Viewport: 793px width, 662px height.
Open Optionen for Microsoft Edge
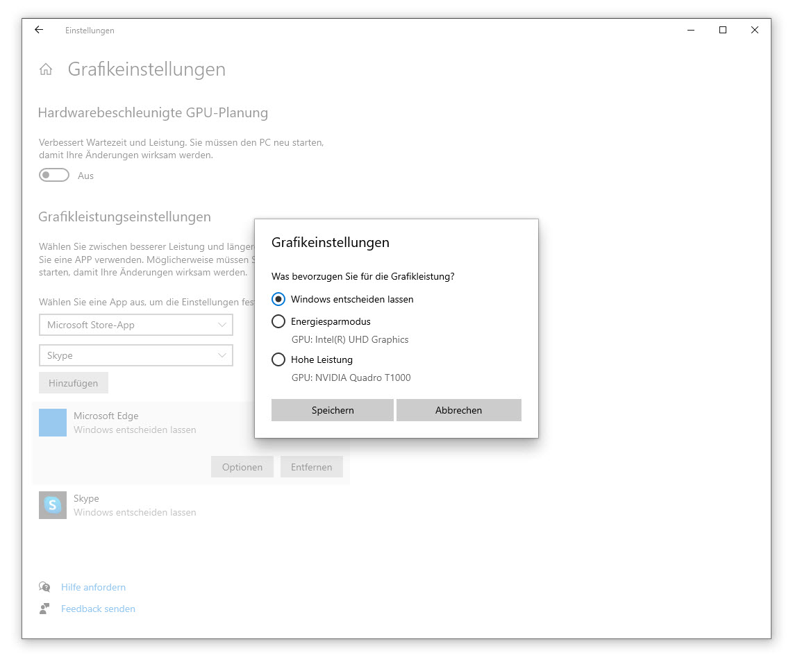[242, 466]
